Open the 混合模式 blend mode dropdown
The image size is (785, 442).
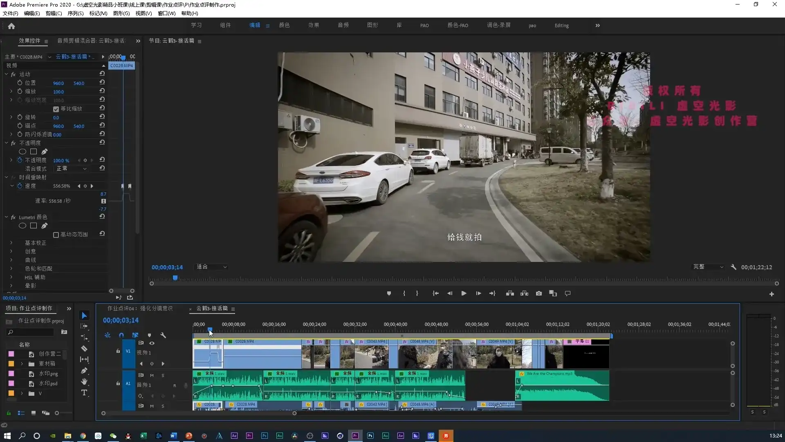(x=72, y=169)
